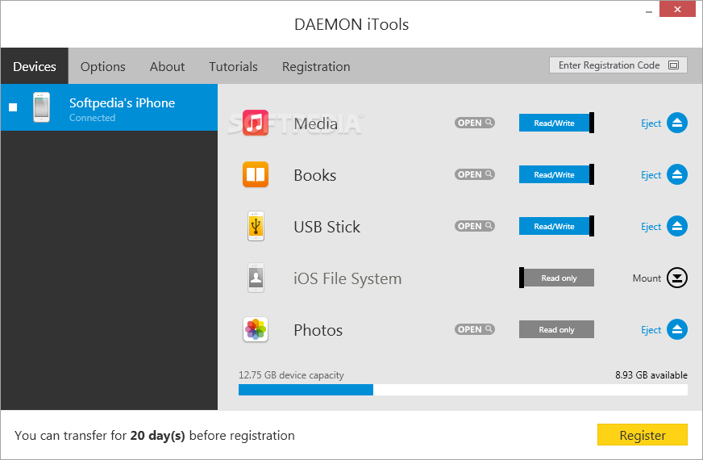The width and height of the screenshot is (703, 460).
Task: Click the iOS File System icon
Action: coord(256,278)
